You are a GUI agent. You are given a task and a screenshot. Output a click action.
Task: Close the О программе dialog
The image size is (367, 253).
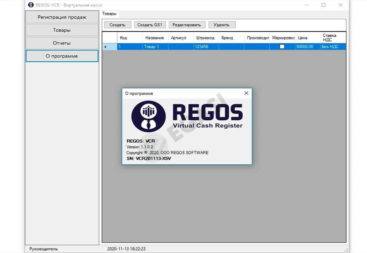(x=246, y=93)
